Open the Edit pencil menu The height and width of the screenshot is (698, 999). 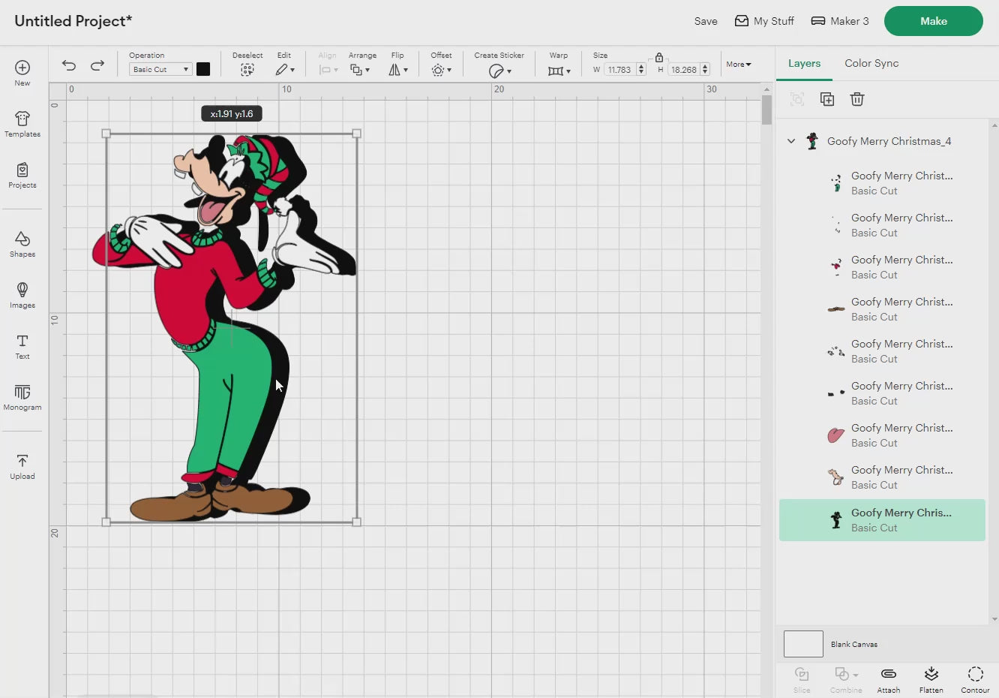(284, 70)
